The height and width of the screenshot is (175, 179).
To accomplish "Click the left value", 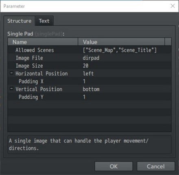I will (x=88, y=74).
